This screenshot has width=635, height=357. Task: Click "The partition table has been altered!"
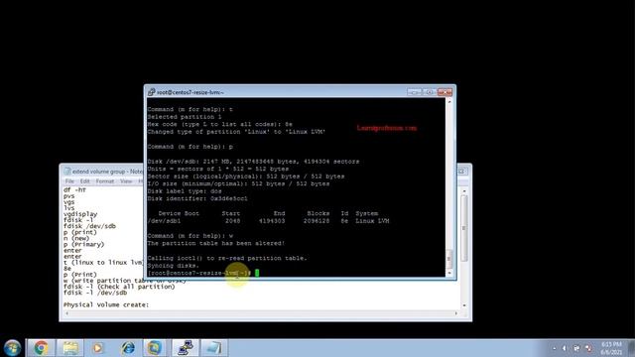point(216,243)
